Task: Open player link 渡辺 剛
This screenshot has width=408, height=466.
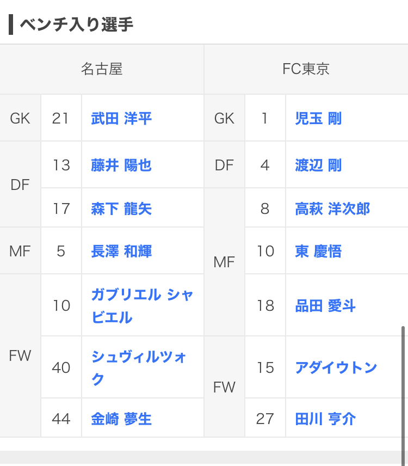Action: (x=318, y=165)
